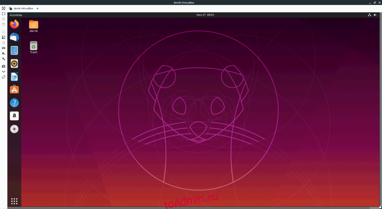Open the date and time calendar dropdown
The width and height of the screenshot is (382, 209).
(x=205, y=15)
